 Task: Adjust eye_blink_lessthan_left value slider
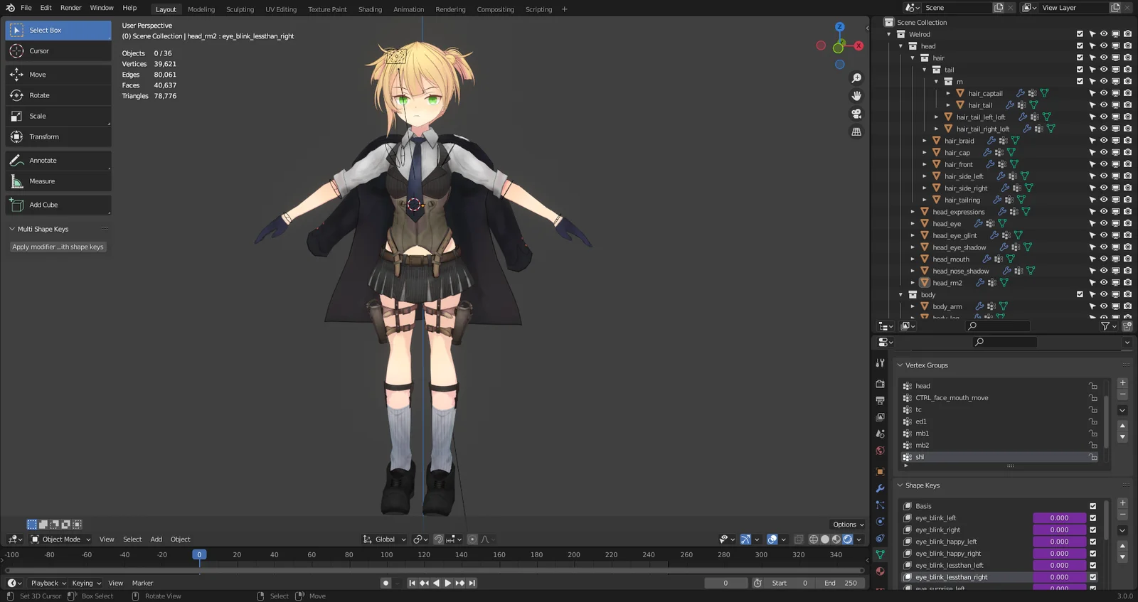[1059, 566]
